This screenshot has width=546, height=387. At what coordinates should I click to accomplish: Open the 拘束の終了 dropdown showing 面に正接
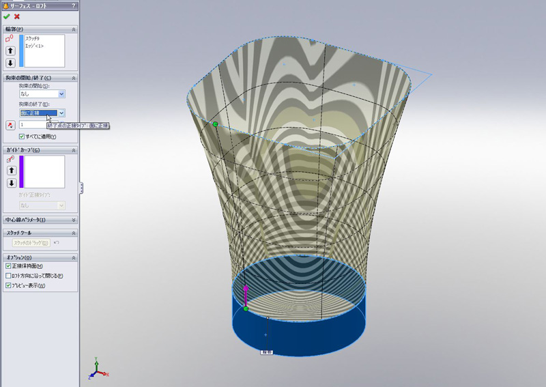[61, 113]
